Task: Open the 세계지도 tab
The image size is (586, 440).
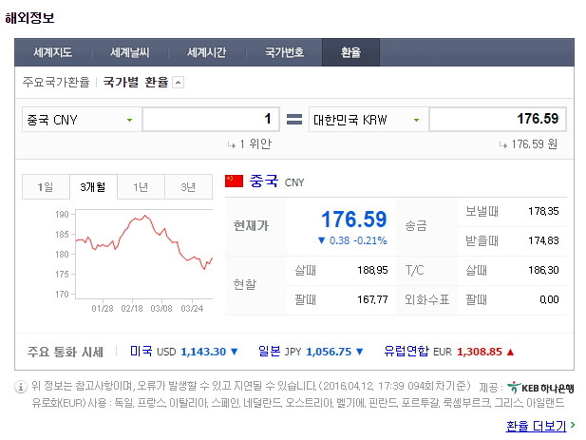Action: point(52,52)
